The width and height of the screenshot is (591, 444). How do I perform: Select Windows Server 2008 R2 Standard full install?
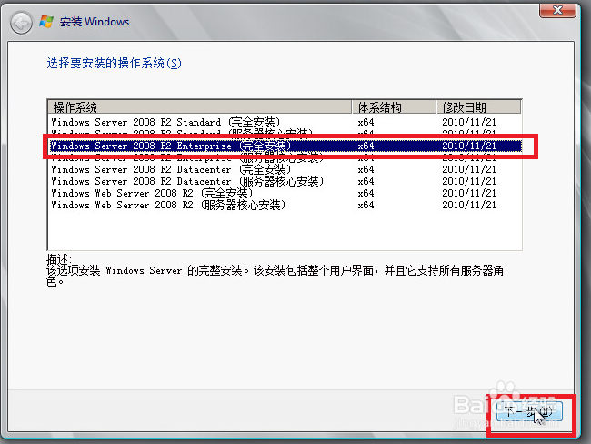[285, 122]
